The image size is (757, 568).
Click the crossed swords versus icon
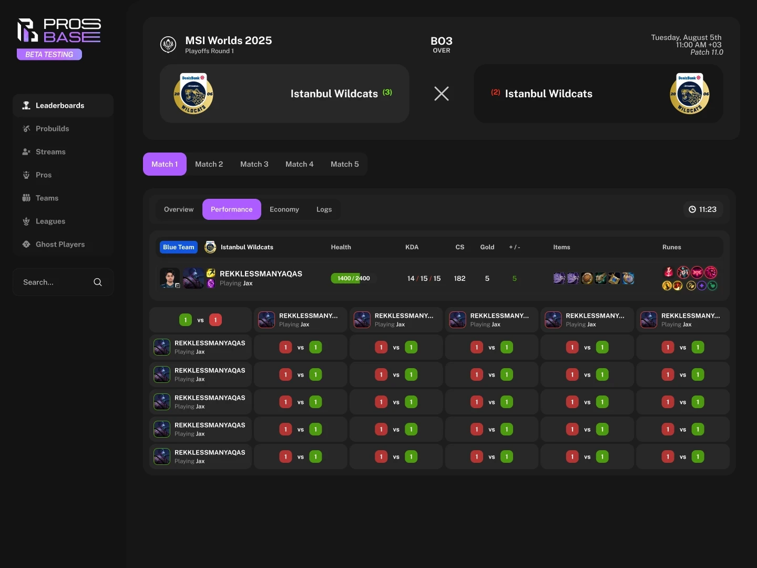(x=442, y=94)
